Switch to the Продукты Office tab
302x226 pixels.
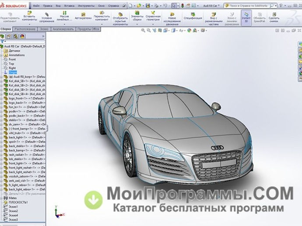pos(88,29)
